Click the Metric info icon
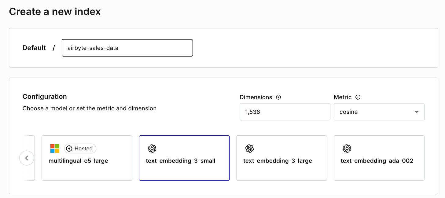Screen dimensions: 445x198 (358, 97)
